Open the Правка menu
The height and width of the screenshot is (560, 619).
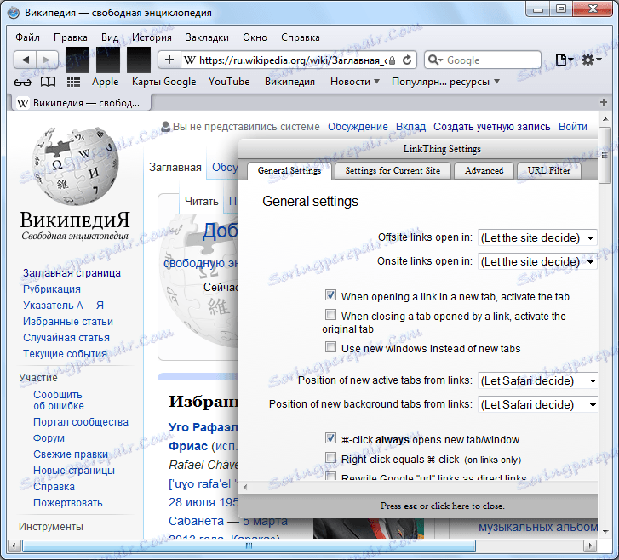71,37
